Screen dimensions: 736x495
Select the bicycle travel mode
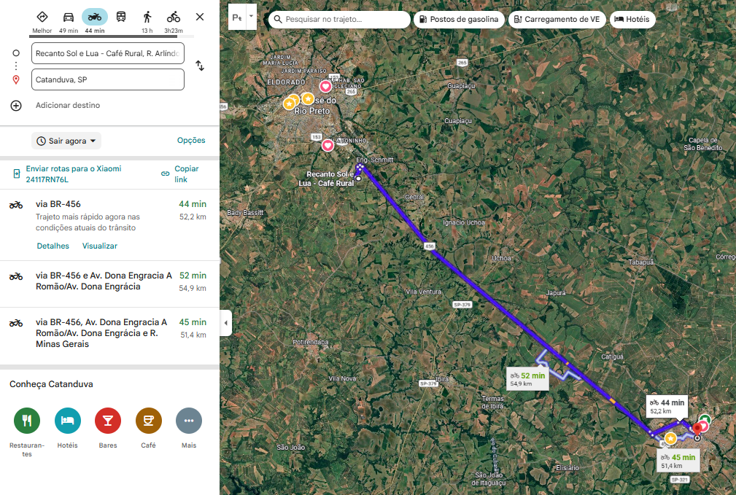pos(173,17)
